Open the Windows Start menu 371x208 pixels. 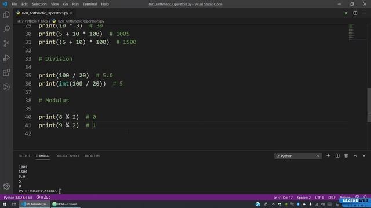[5, 204]
